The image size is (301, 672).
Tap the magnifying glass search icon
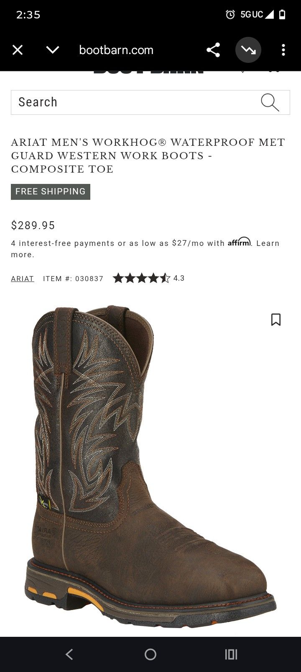coord(270,102)
